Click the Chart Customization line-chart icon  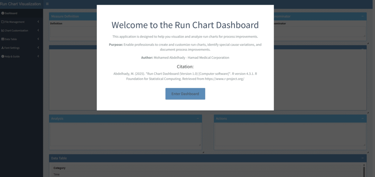pos(3,30)
